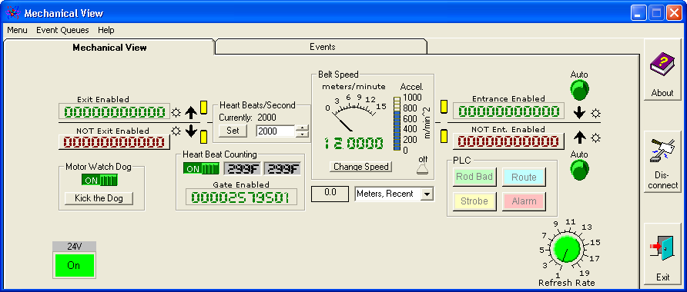Toggle the 24V On power button
The height and width of the screenshot is (292, 687).
[74, 265]
